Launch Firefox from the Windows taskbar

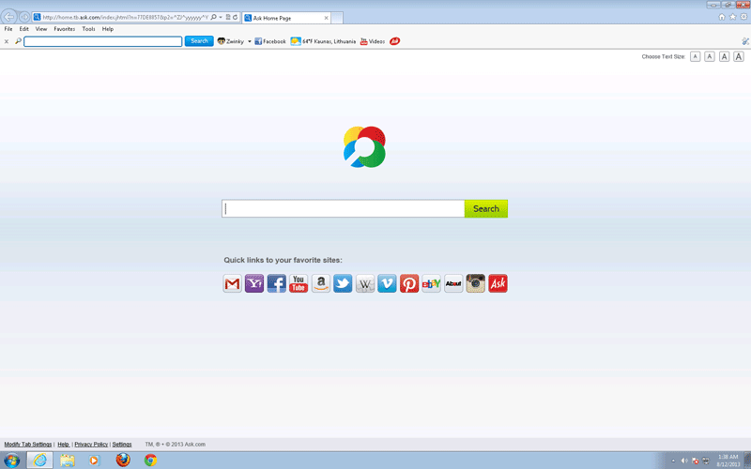pos(122,460)
